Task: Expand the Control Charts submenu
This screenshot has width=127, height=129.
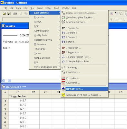Action: tap(45, 31)
